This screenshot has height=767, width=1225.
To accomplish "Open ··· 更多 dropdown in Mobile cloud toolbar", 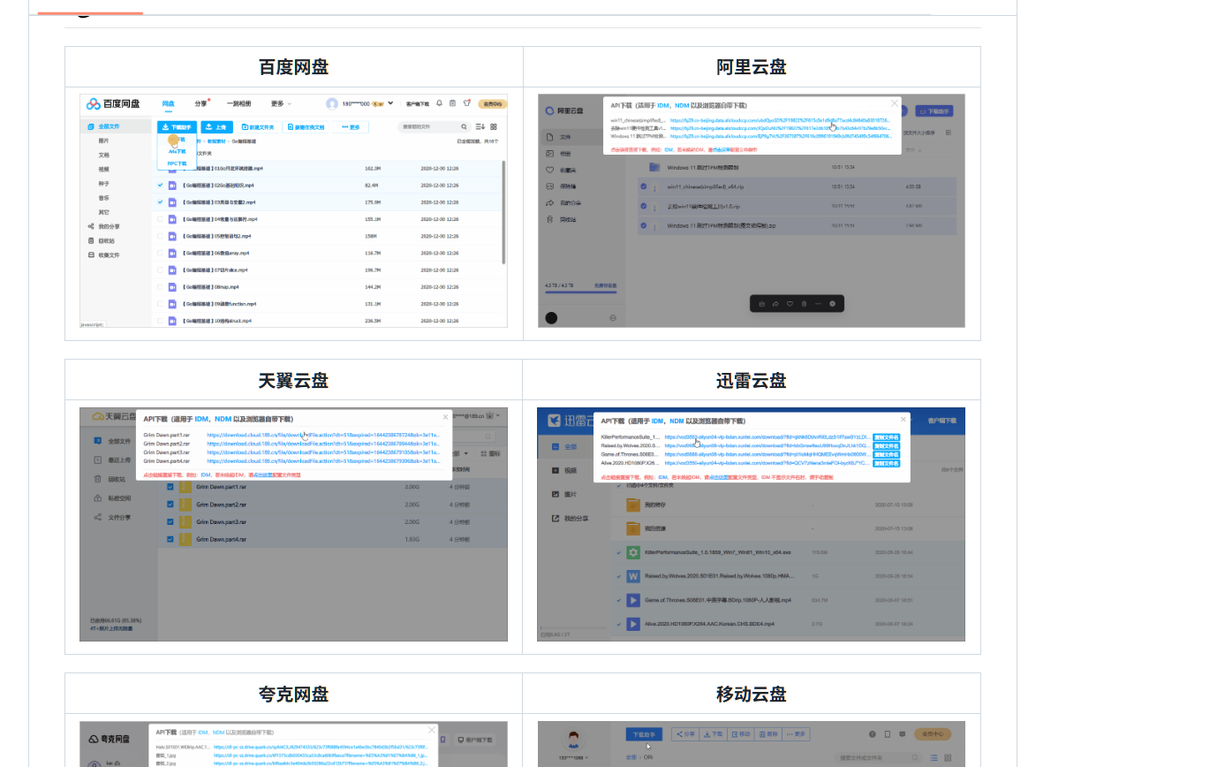I will click(x=797, y=733).
